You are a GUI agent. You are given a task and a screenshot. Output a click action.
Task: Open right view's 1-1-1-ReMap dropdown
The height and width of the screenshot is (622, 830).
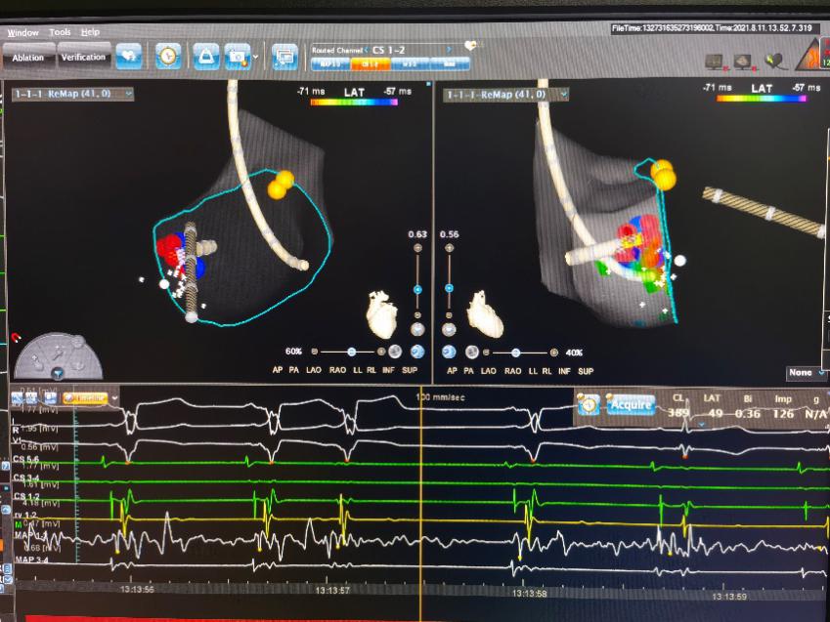pyautogui.click(x=505, y=95)
